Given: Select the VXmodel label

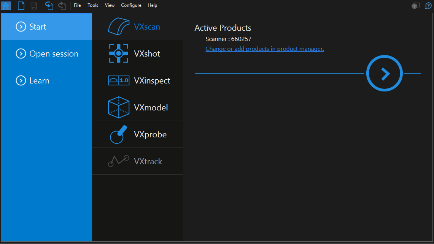Looking at the screenshot, I should [x=151, y=107].
